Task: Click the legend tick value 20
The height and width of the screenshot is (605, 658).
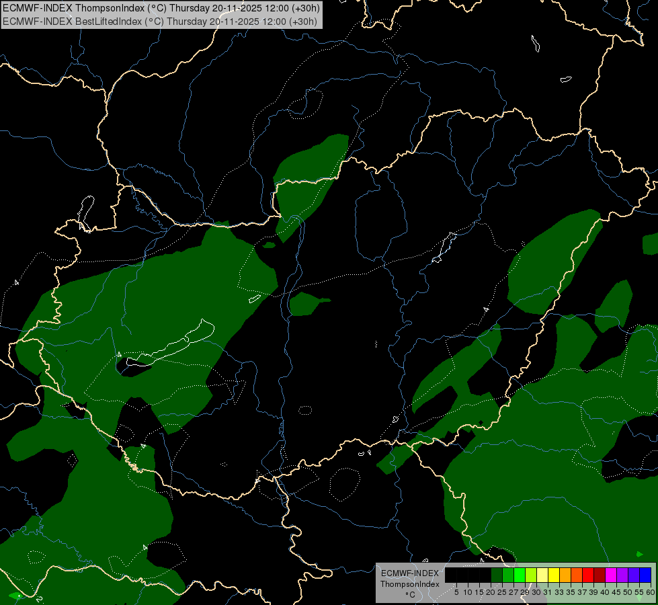Action: pos(491,592)
